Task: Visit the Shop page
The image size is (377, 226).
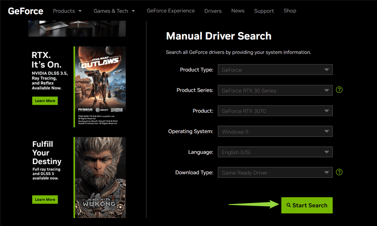Action: [290, 11]
